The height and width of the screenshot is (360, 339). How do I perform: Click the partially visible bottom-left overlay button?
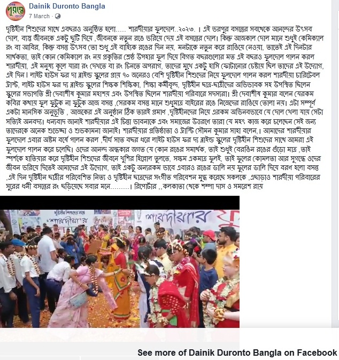coord(40,358)
